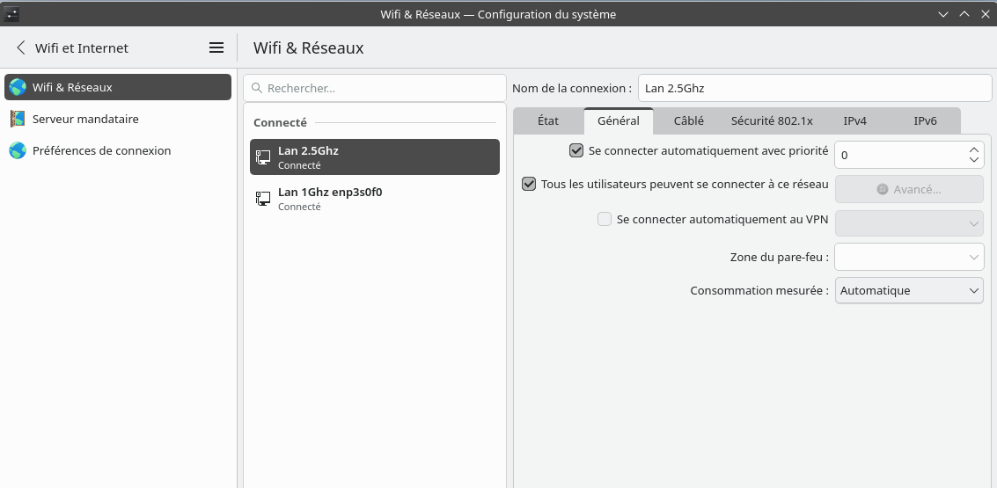Uncheck Tous les utilisateurs peuvent se connecter
The width and height of the screenshot is (997, 488).
point(529,184)
